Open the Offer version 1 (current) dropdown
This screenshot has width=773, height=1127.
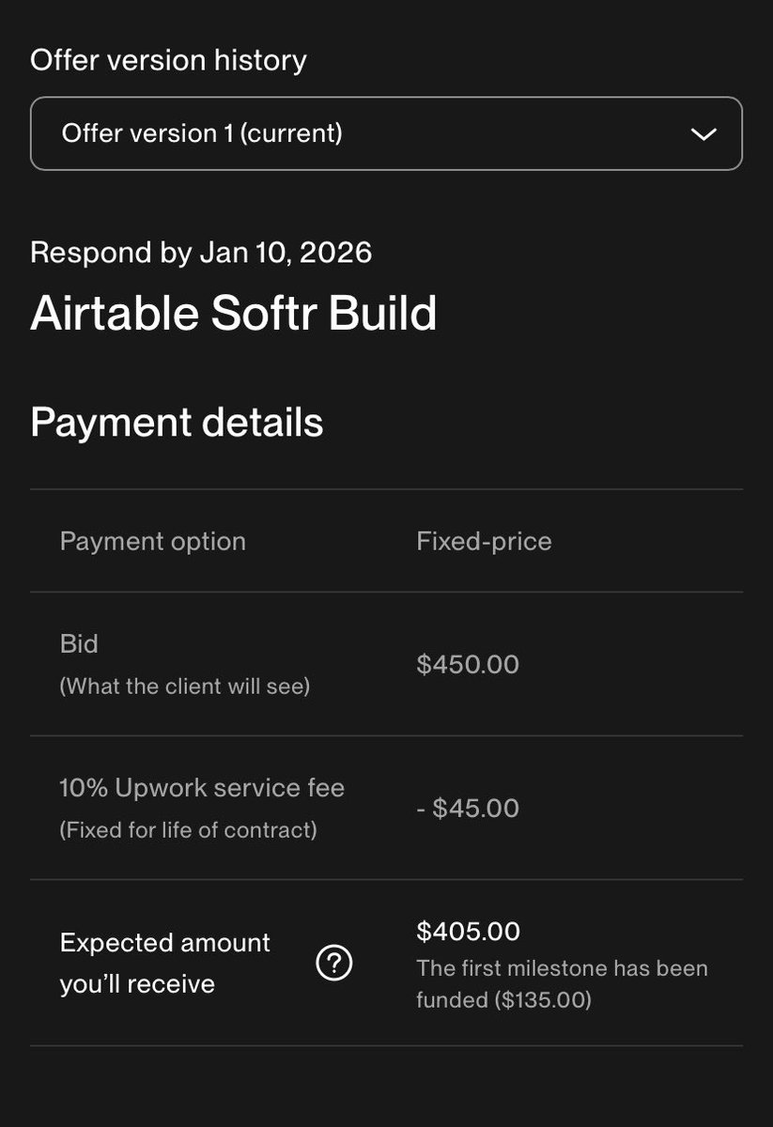click(x=385, y=133)
